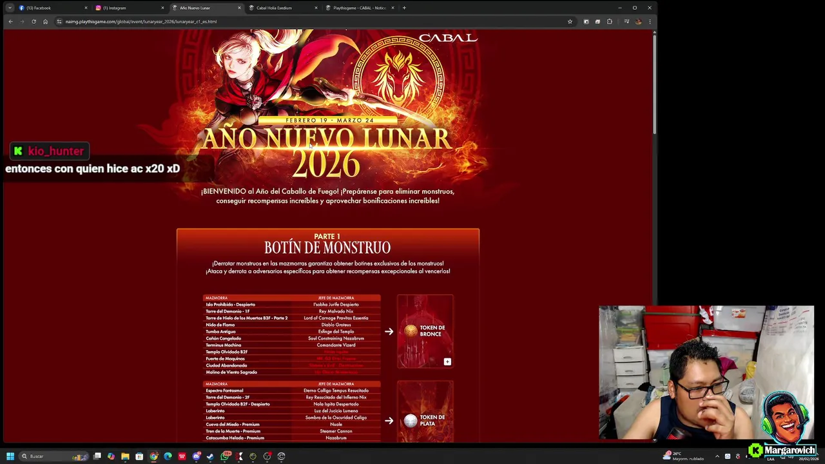Open Discord from the taskbar
Viewport: 825px width, 464px height.
196,456
